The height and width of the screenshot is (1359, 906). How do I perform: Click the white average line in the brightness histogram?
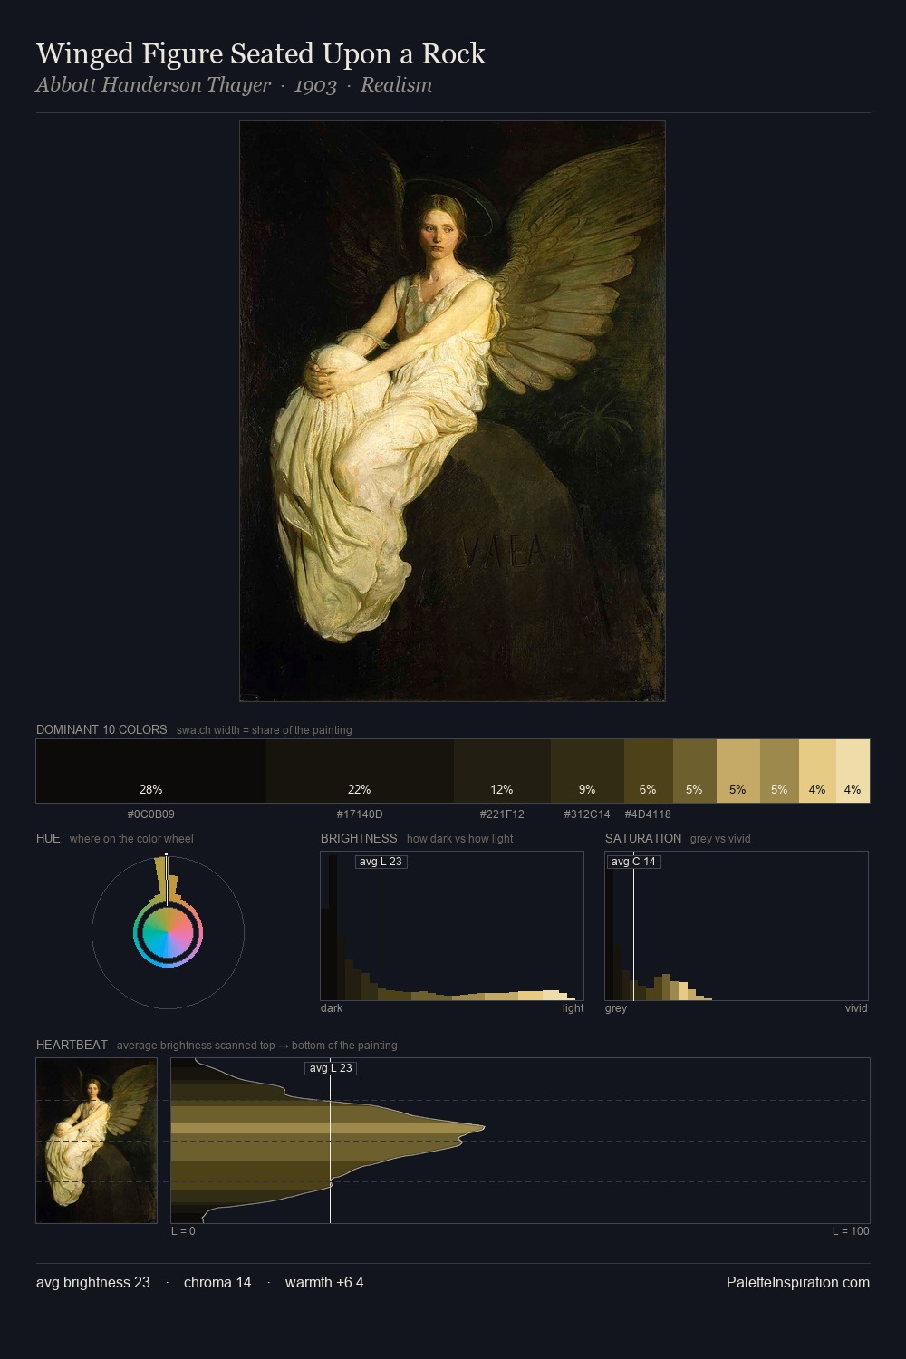click(381, 926)
